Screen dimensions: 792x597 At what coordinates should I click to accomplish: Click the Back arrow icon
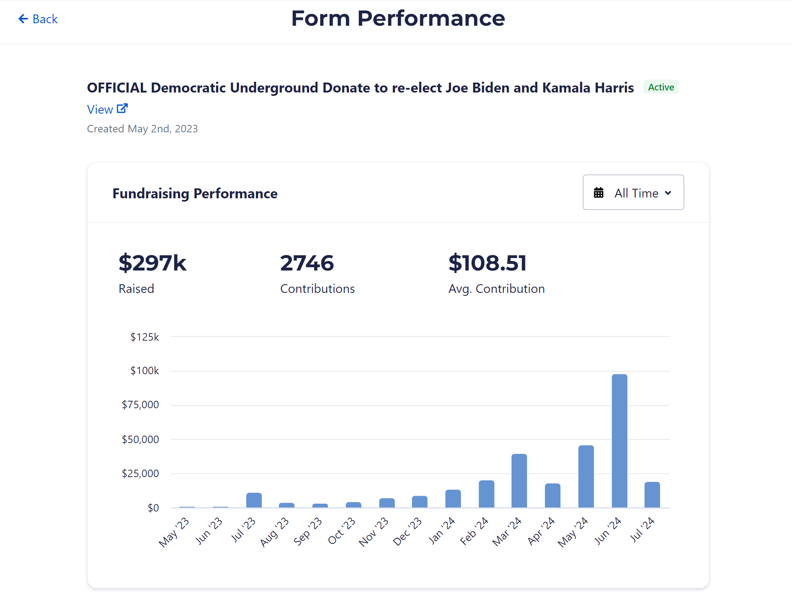[23, 19]
